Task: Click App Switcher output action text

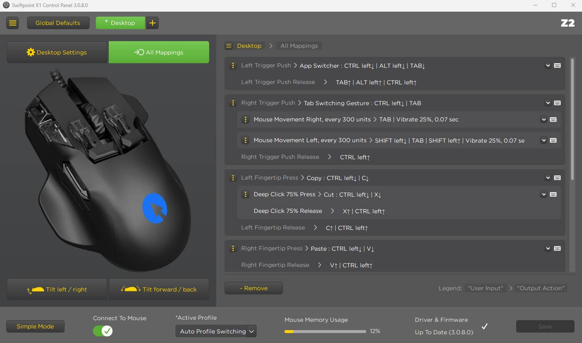Action: tap(362, 66)
